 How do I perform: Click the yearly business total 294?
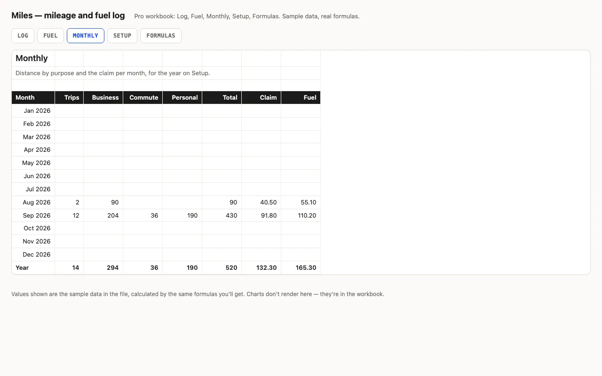tap(103, 268)
